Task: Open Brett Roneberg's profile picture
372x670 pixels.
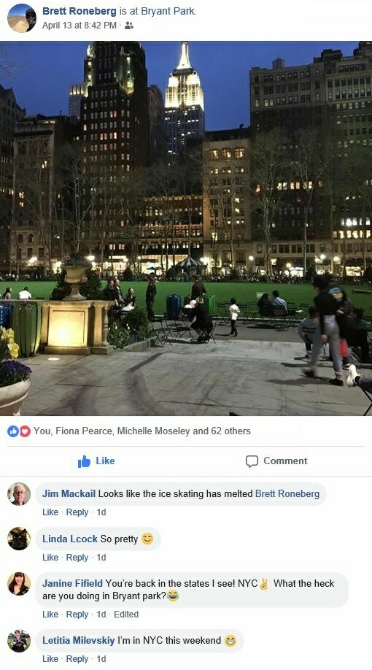Action: pyautogui.click(x=22, y=18)
